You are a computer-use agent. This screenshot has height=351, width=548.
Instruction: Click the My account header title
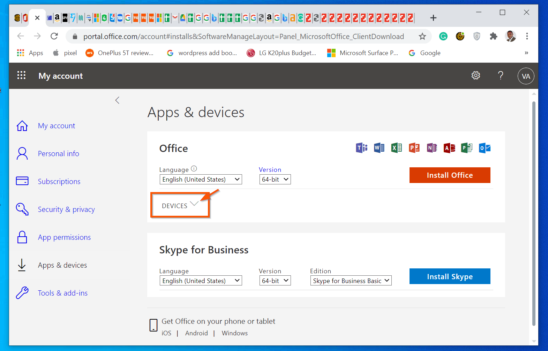point(61,76)
